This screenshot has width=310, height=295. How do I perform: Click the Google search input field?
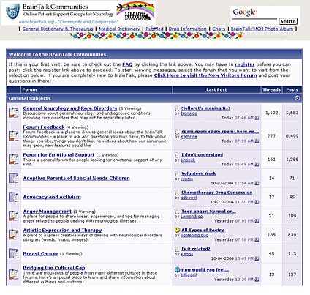254,21
